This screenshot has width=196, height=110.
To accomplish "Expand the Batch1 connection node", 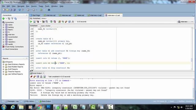I will (3, 30).
